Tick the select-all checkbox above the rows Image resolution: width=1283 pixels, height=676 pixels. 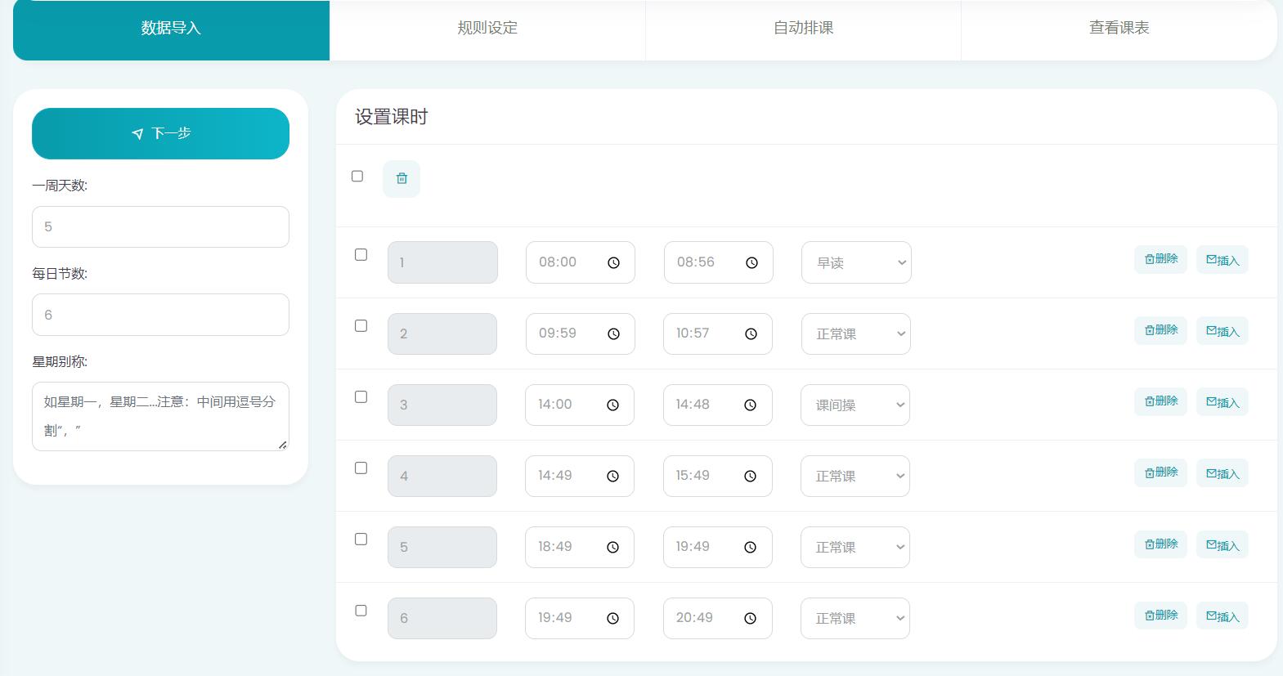tap(357, 176)
